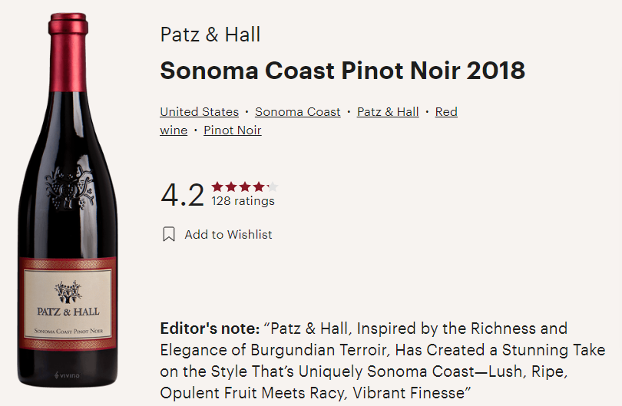Click the 4.2 average rating score
The height and width of the screenshot is (406, 622).
point(182,195)
